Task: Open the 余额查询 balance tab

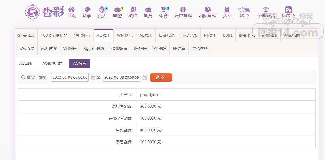Action: (26, 49)
